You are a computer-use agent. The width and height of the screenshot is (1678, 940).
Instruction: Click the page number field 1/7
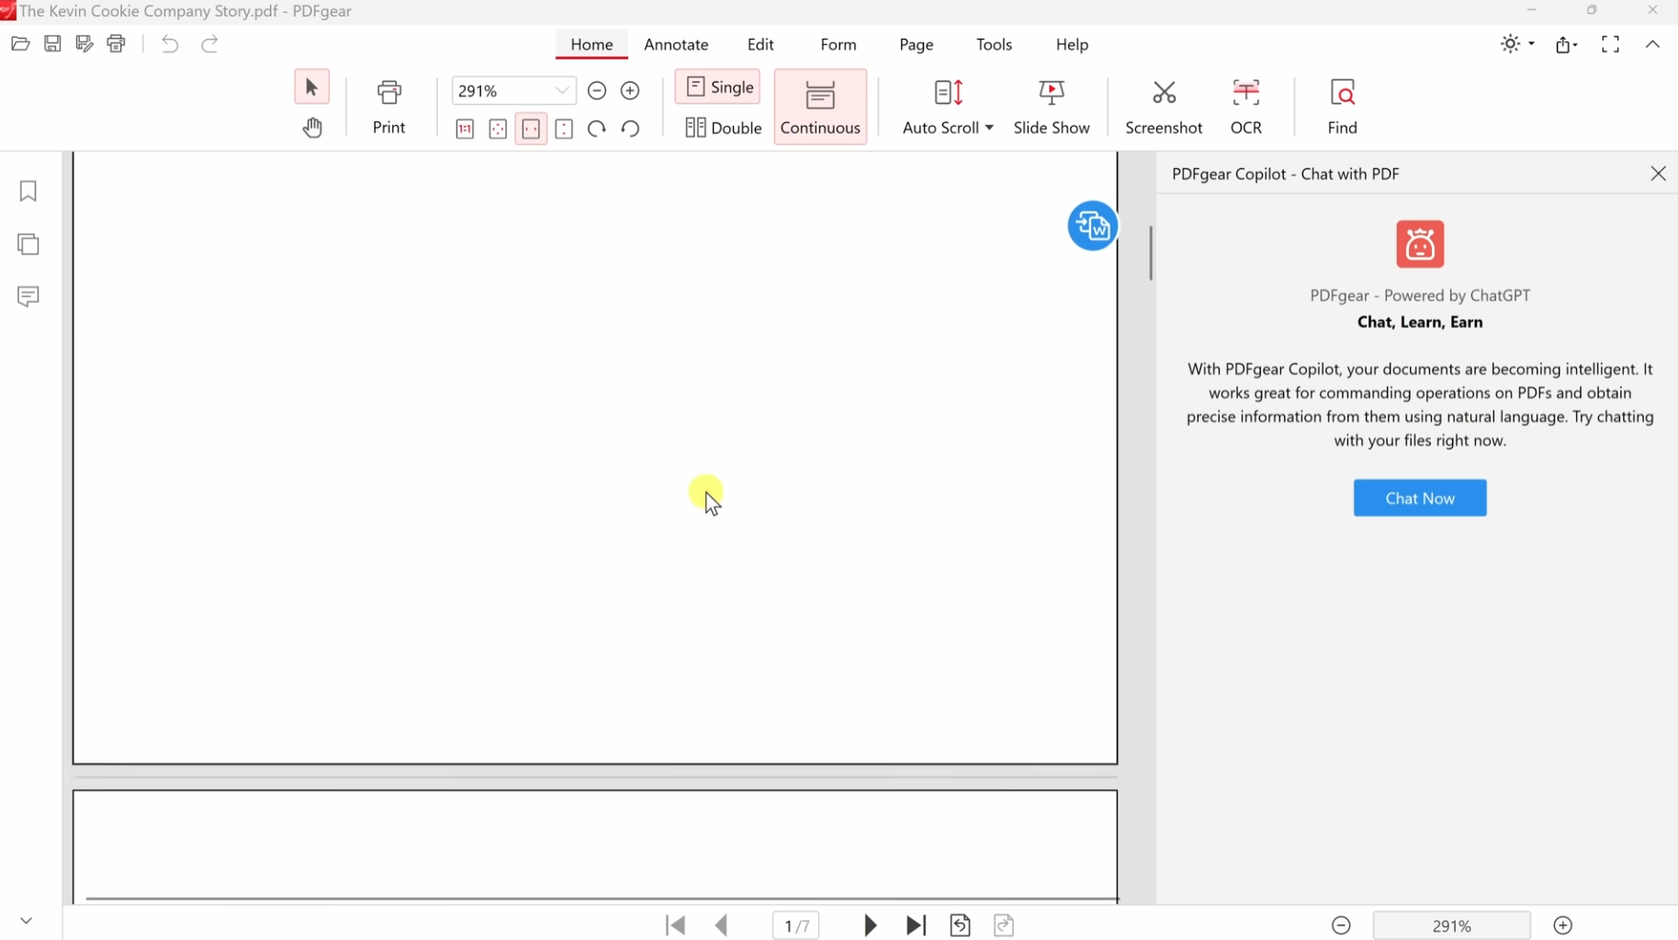point(796,925)
